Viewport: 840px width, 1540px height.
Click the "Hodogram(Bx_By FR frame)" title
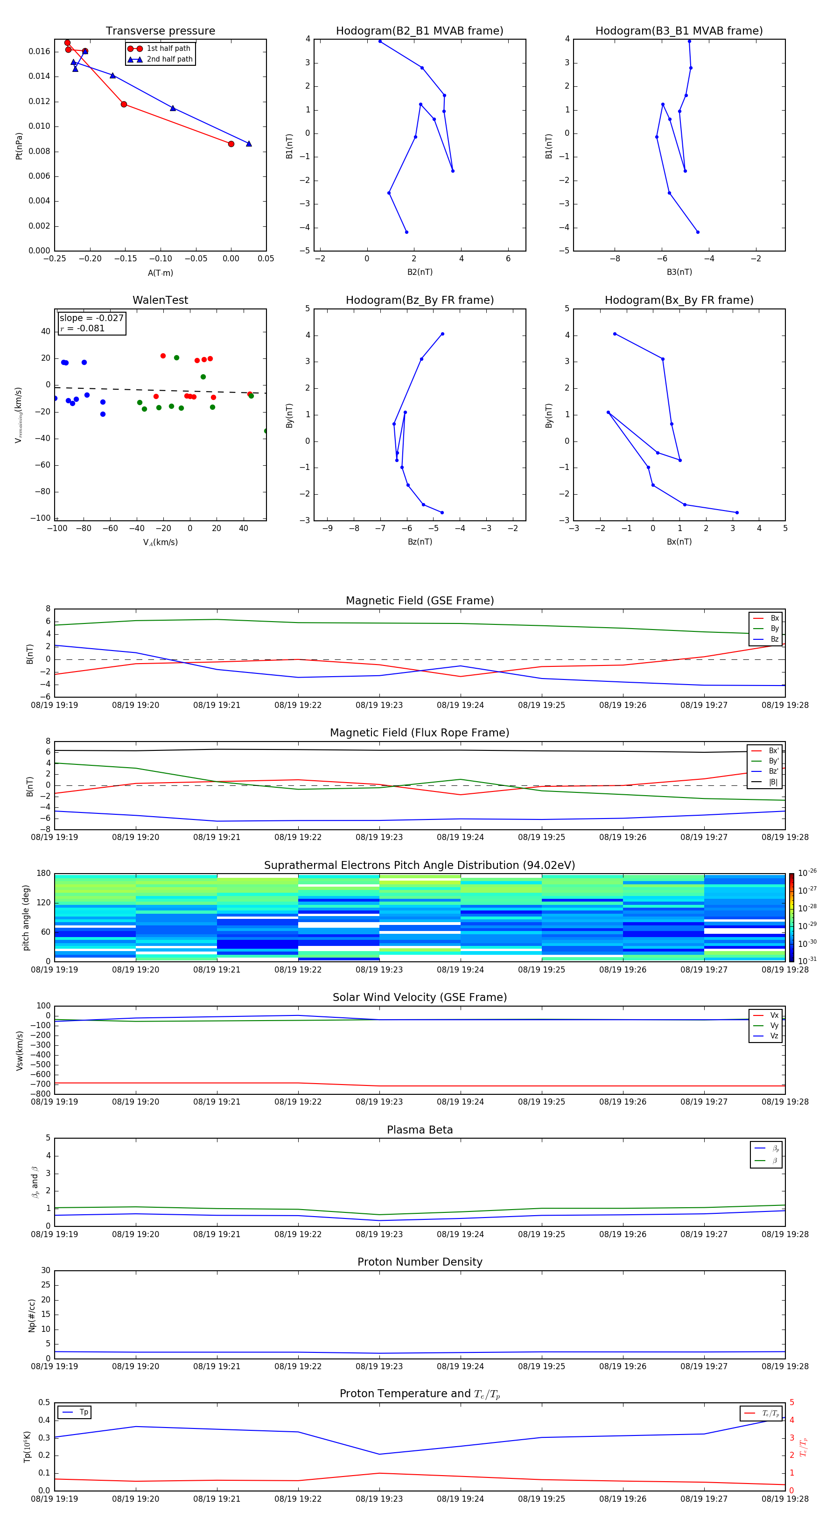click(679, 300)
